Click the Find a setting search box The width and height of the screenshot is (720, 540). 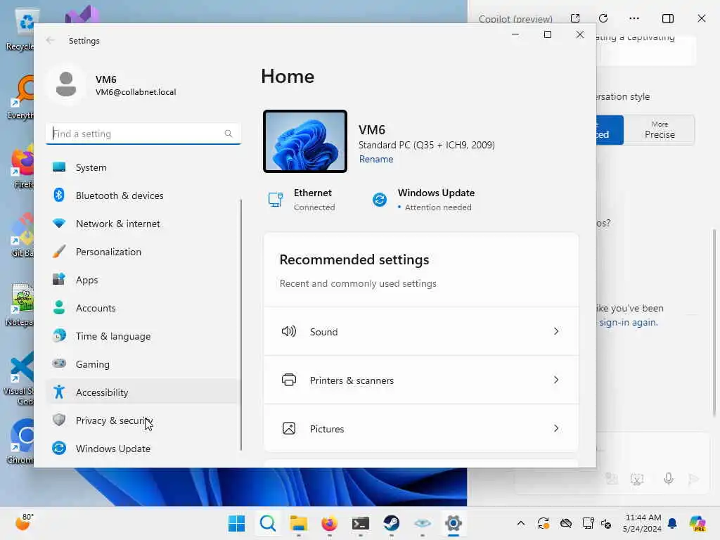[143, 134]
